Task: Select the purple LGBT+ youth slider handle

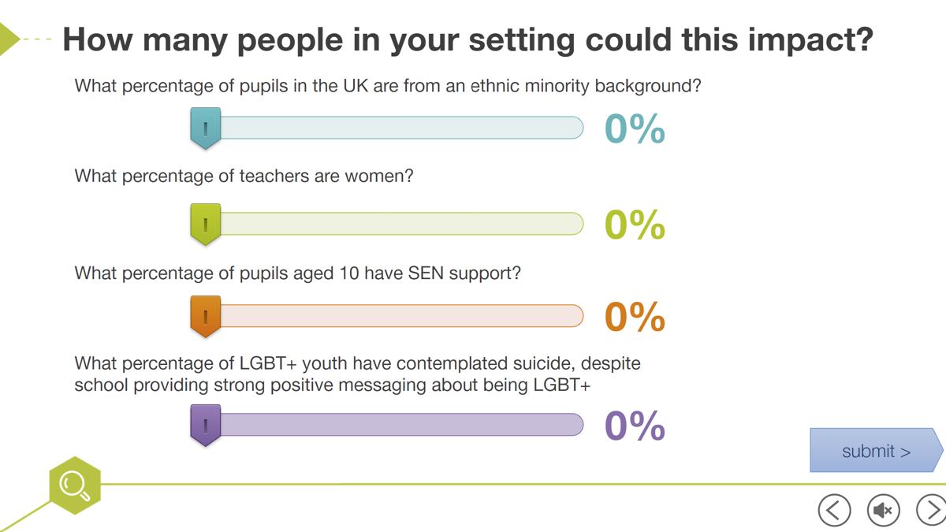Action: point(206,425)
